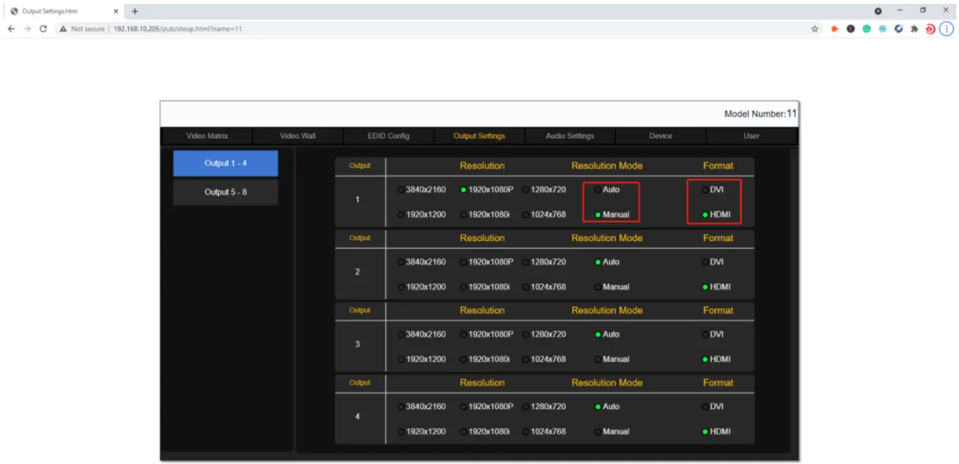959x464 pixels.
Task: Bookmark this page with star icon
Action: (x=815, y=29)
